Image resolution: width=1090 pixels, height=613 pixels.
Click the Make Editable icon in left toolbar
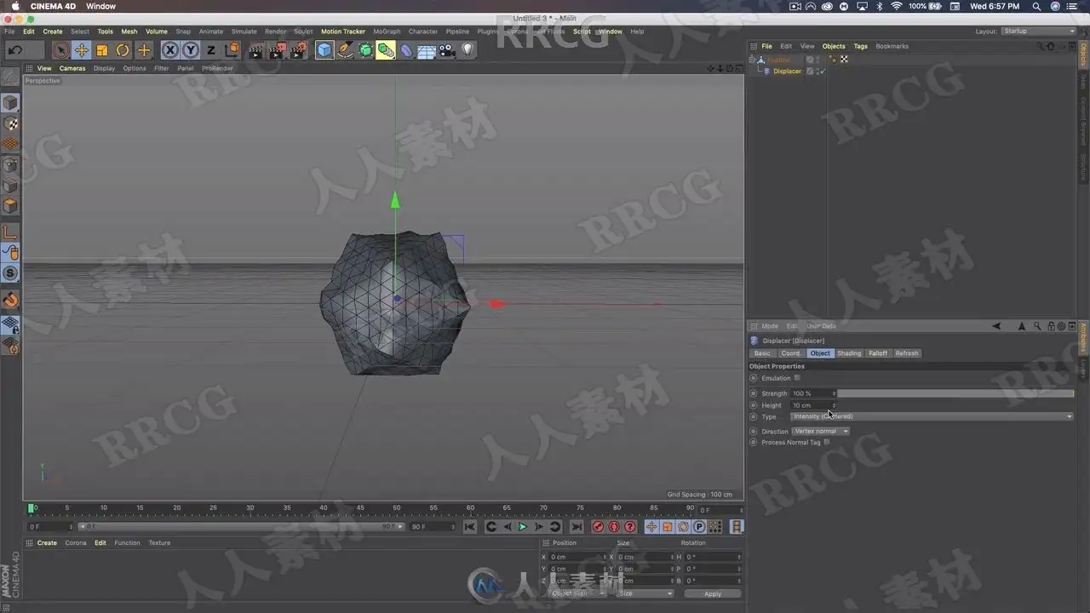10,77
